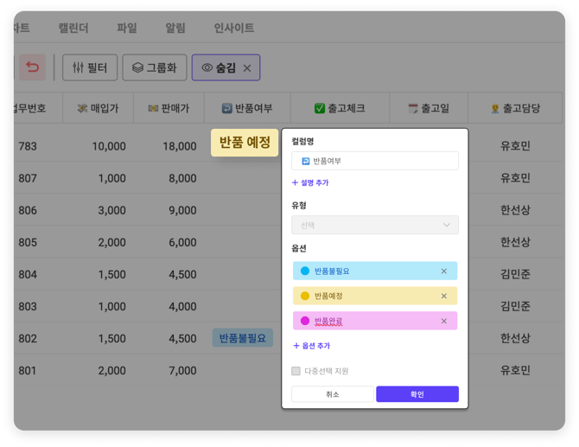
Task: Open the 출고담당 column header
Action: click(x=515, y=109)
